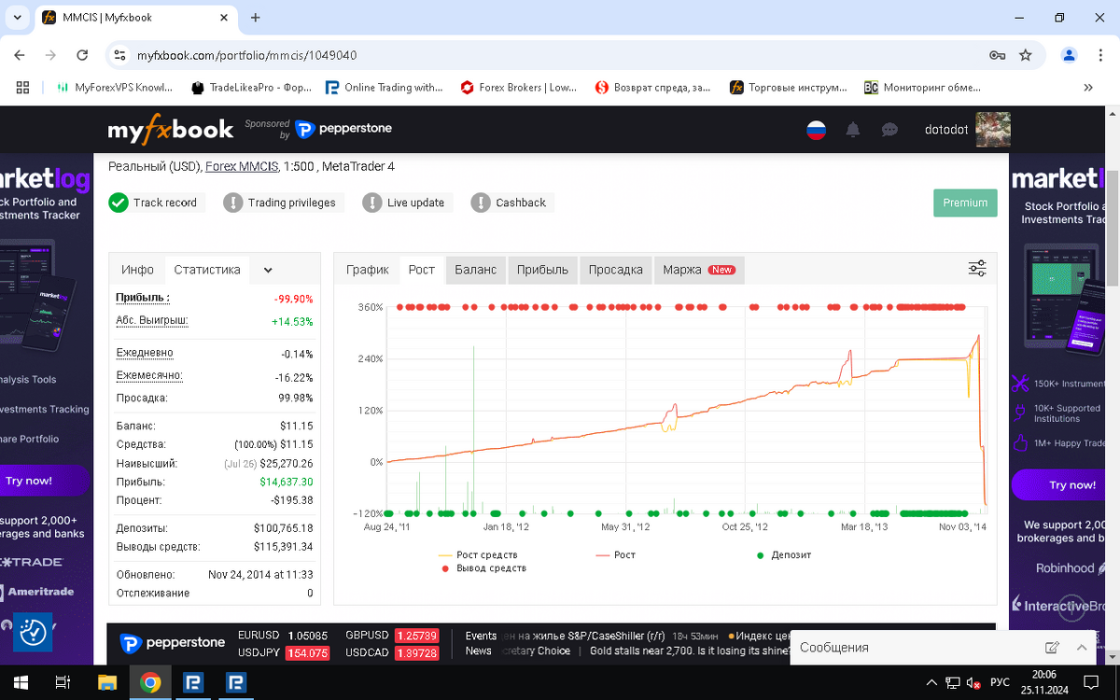Expand the Сообщения panel chevron

(x=1082, y=647)
